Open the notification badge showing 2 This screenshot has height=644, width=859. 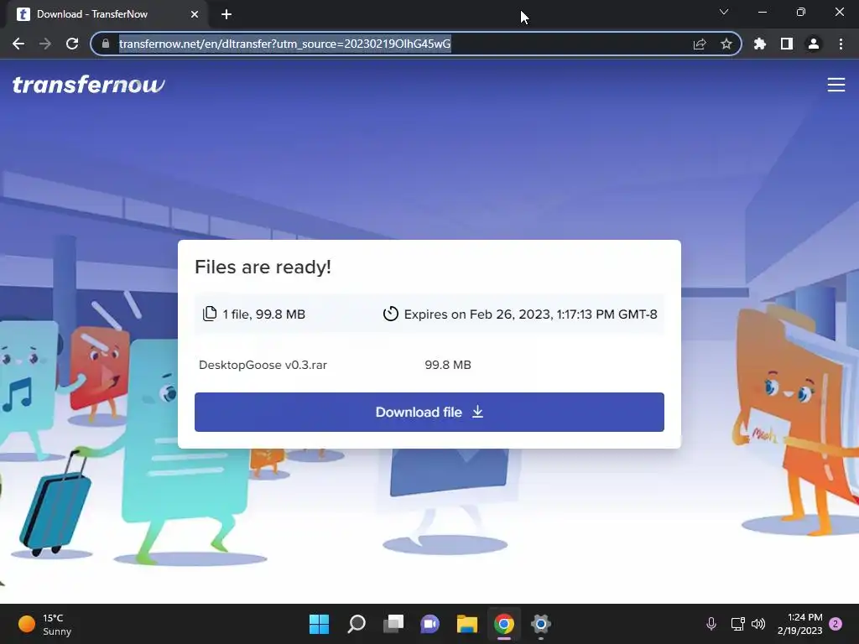(x=836, y=624)
